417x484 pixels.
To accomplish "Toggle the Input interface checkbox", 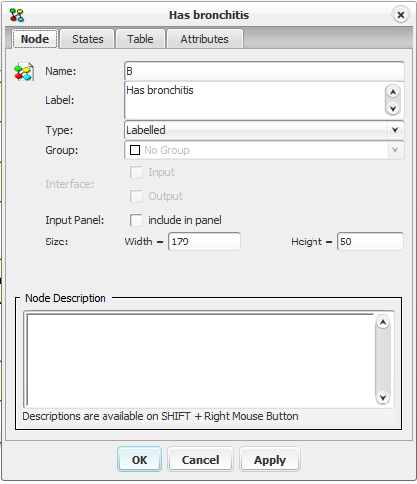I will tap(136, 172).
